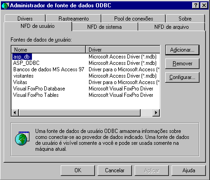
Task: Click the Driver column header
Action: click(x=123, y=50)
